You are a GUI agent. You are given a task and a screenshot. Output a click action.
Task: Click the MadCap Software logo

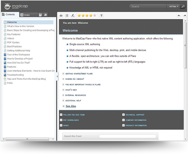click(x=16, y=6)
